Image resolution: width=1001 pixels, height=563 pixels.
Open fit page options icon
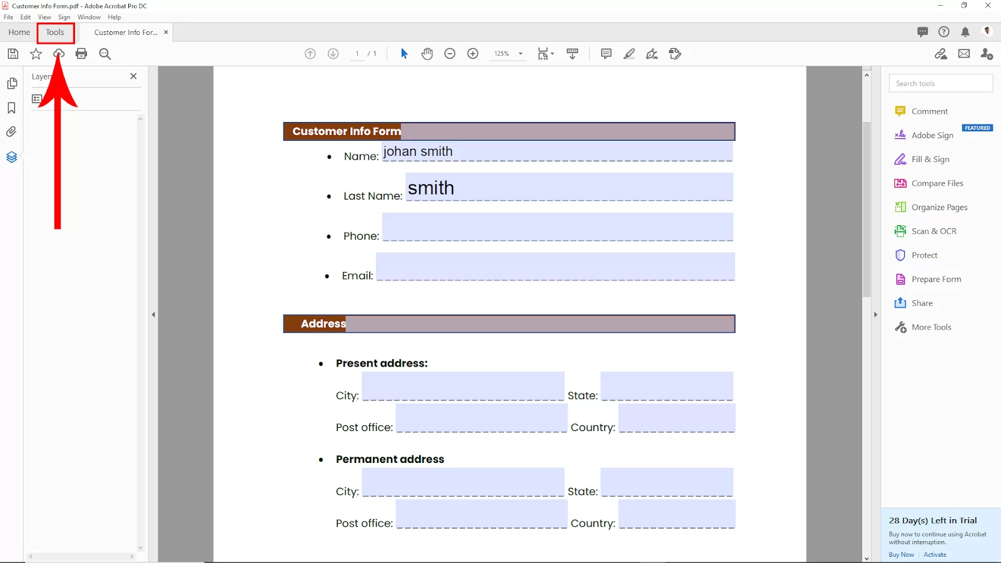[x=546, y=54]
